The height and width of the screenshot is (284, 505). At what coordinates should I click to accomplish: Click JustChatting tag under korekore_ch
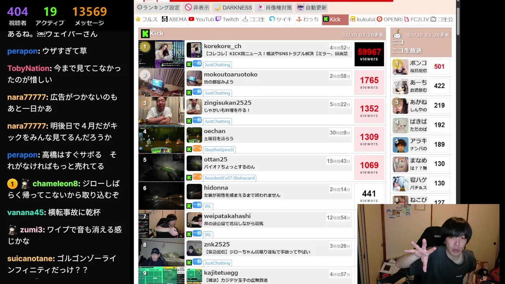[x=217, y=65]
